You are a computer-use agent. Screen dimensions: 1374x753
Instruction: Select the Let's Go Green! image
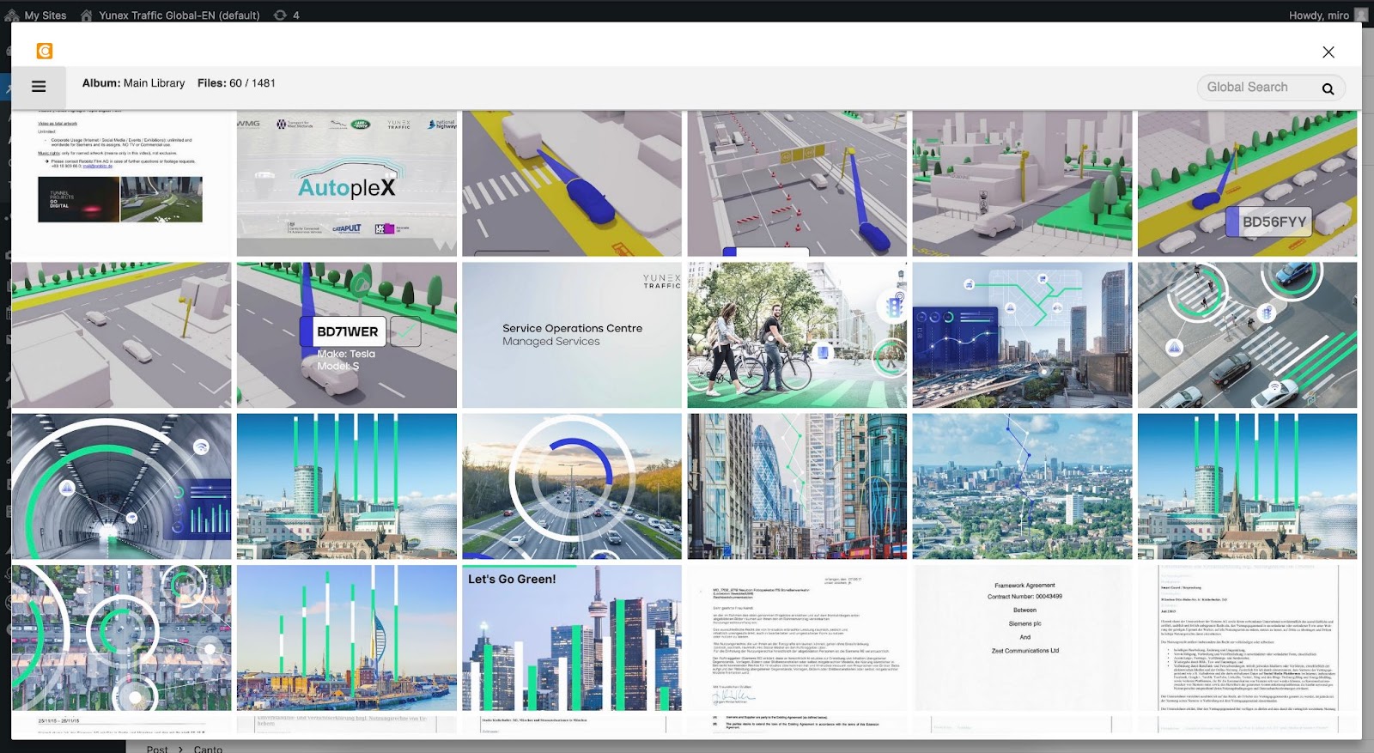572,637
